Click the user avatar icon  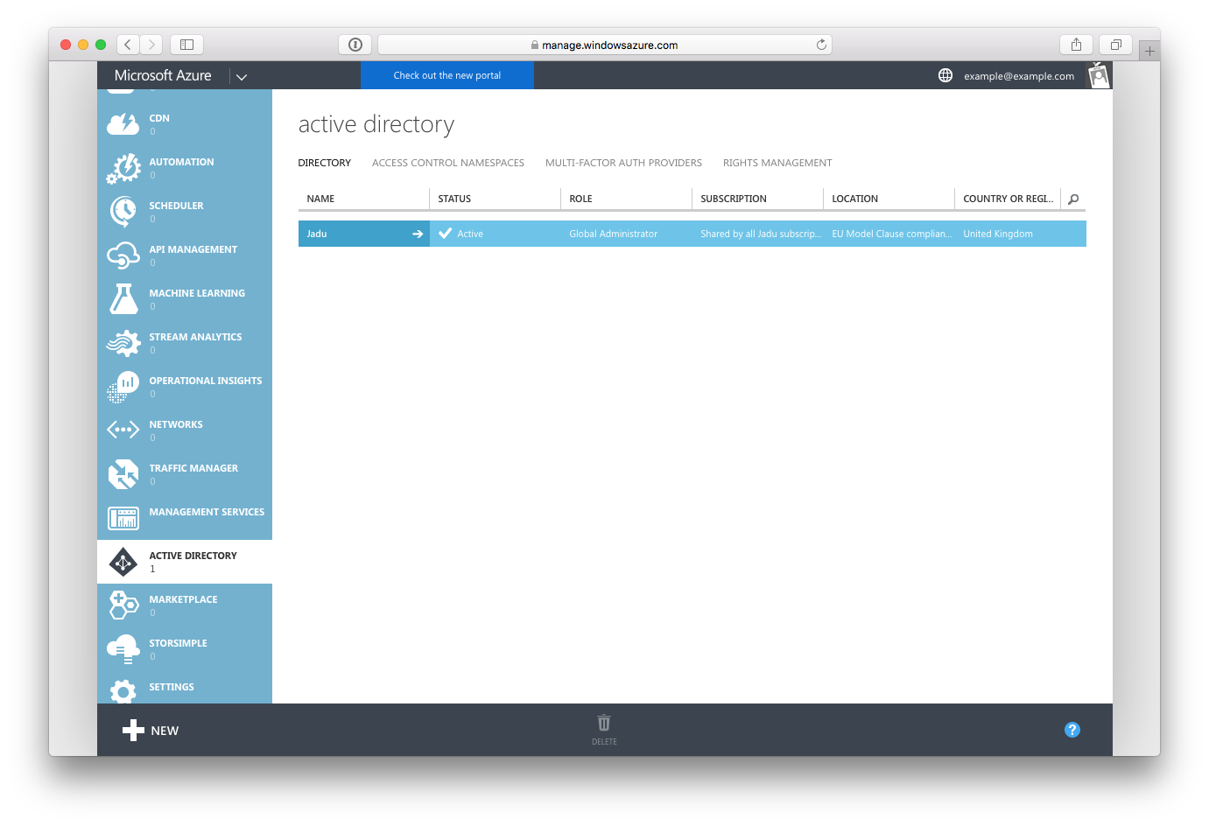[x=1099, y=75]
